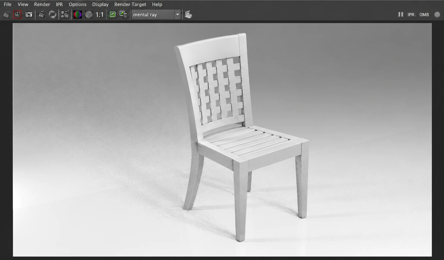The height and width of the screenshot is (260, 444).
Task: Click the 0MB memory readout
Action: pos(424,15)
